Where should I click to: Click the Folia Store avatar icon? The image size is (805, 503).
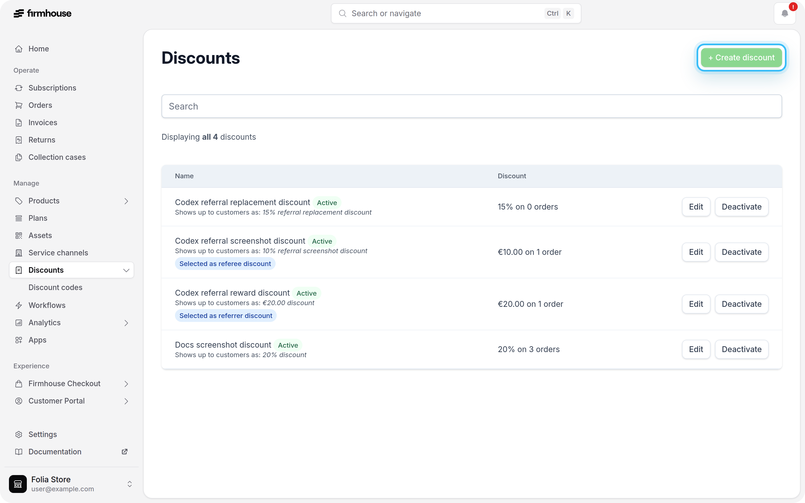point(18,484)
